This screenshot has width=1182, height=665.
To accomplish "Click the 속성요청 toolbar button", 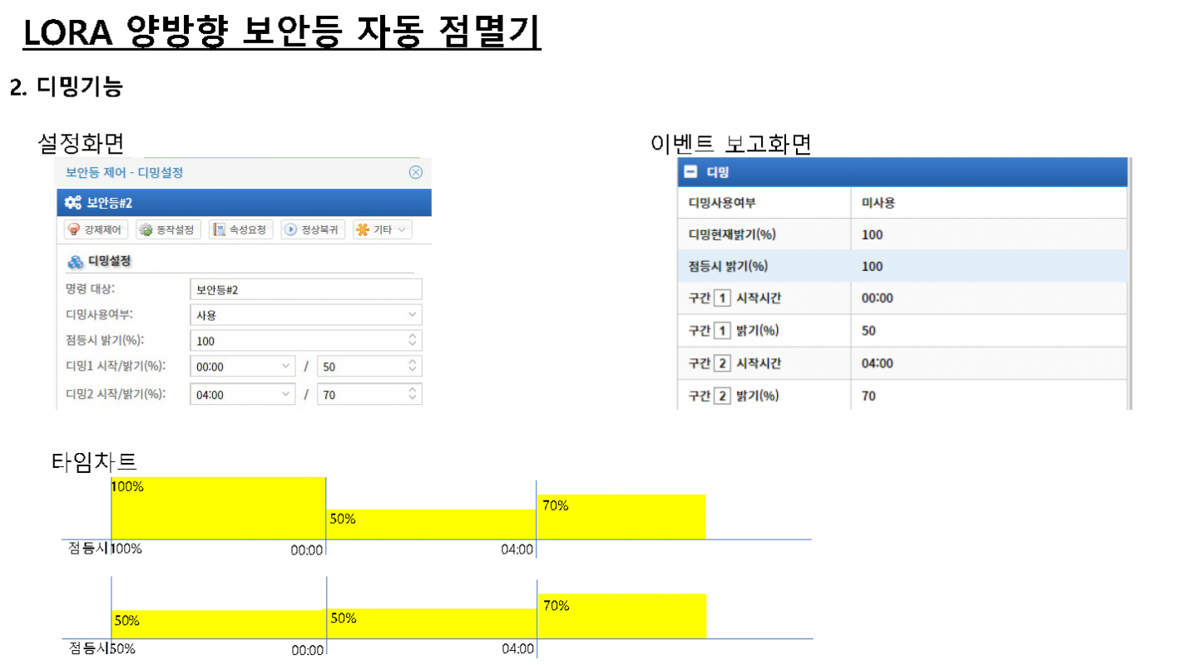I will [242, 230].
